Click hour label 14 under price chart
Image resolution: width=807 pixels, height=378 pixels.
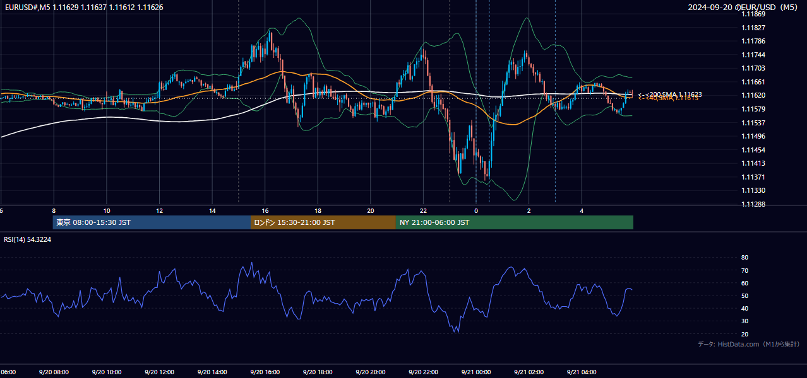pyautogui.click(x=212, y=210)
